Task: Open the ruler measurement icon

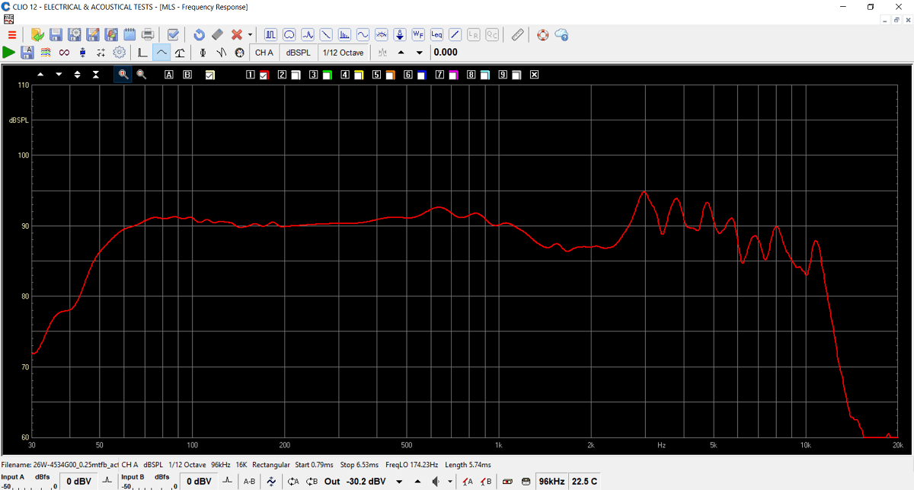Action: click(x=517, y=35)
